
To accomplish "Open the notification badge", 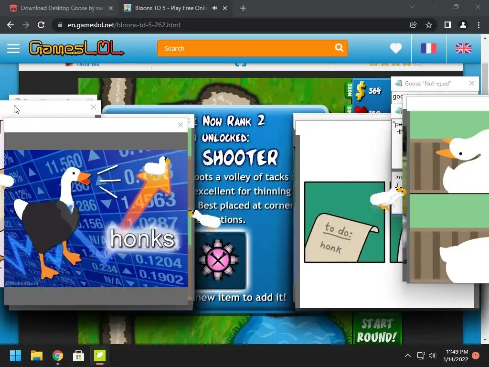I will point(476,356).
